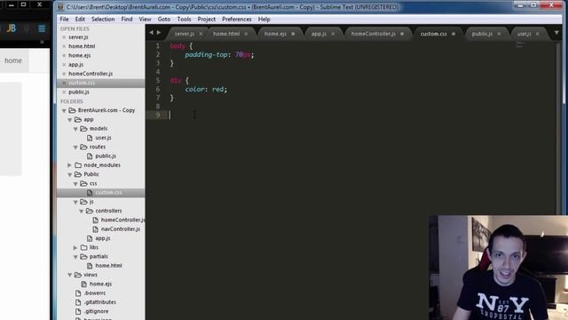Close app.js in Open Files list
This screenshot has height=320, width=568.
click(x=64, y=65)
